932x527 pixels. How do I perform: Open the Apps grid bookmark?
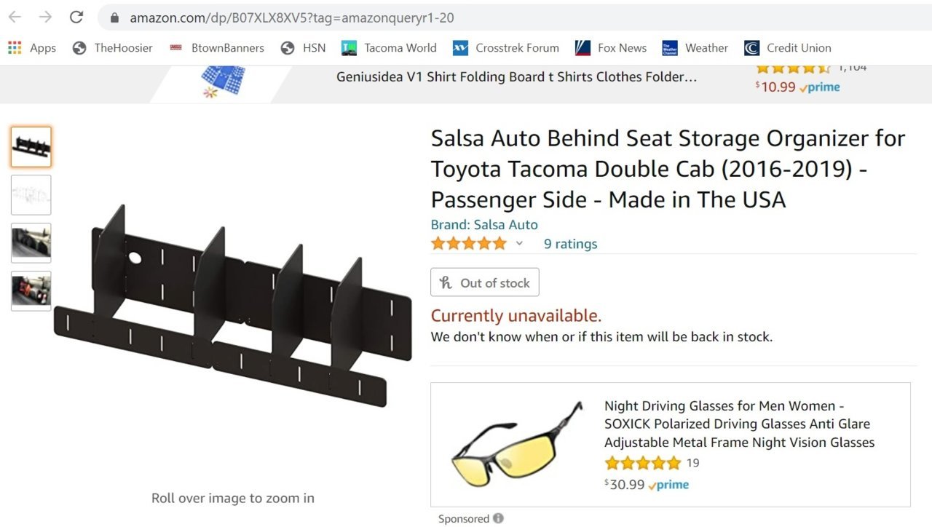[32, 48]
